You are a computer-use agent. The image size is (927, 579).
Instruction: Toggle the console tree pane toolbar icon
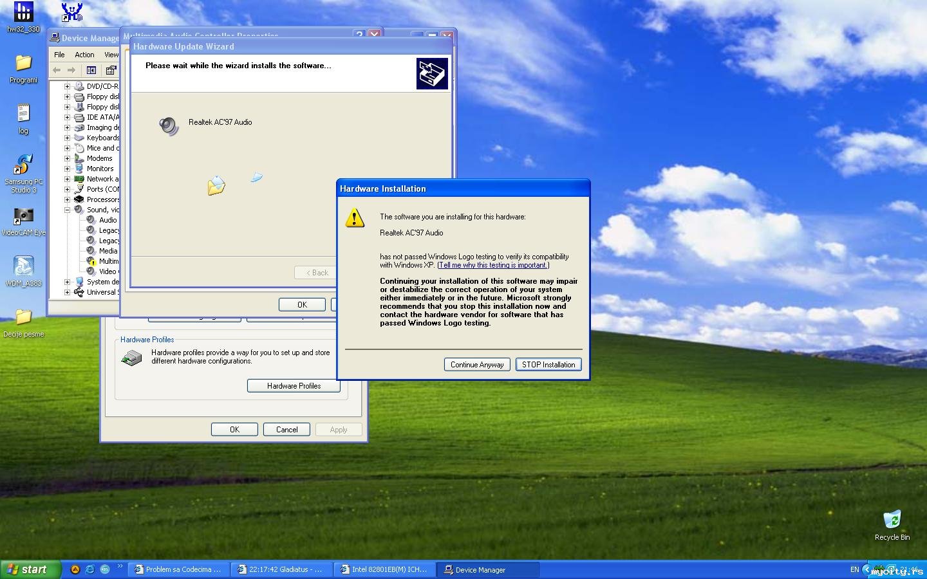[91, 70]
